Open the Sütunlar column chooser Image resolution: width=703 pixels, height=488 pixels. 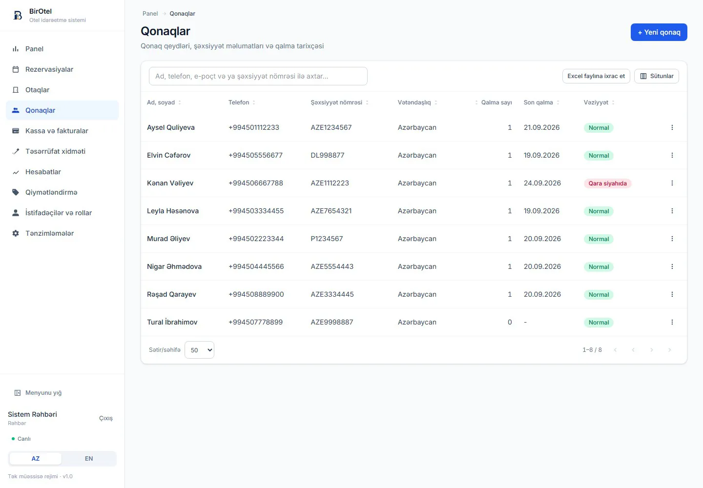657,76
